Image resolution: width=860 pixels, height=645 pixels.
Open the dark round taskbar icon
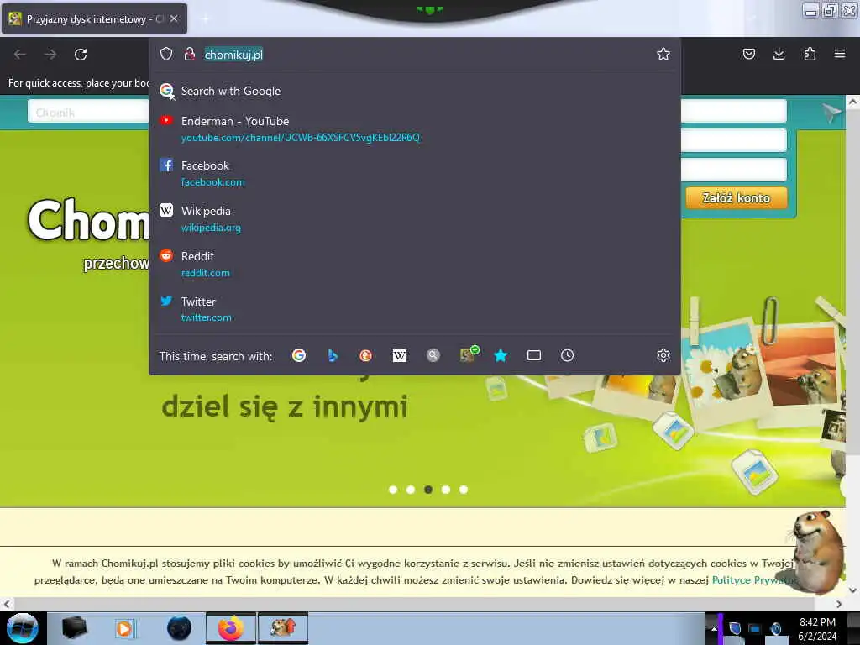click(180, 628)
